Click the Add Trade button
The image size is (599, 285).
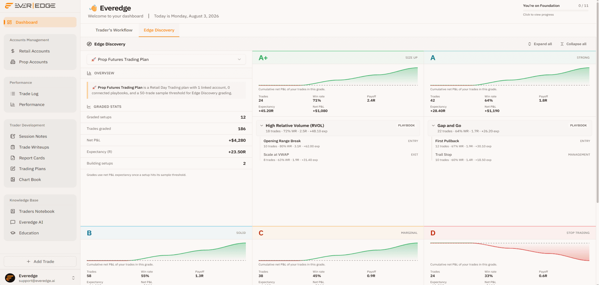click(40, 262)
